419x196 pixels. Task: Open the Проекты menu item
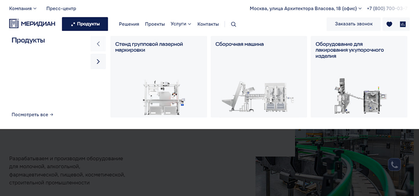(155, 24)
